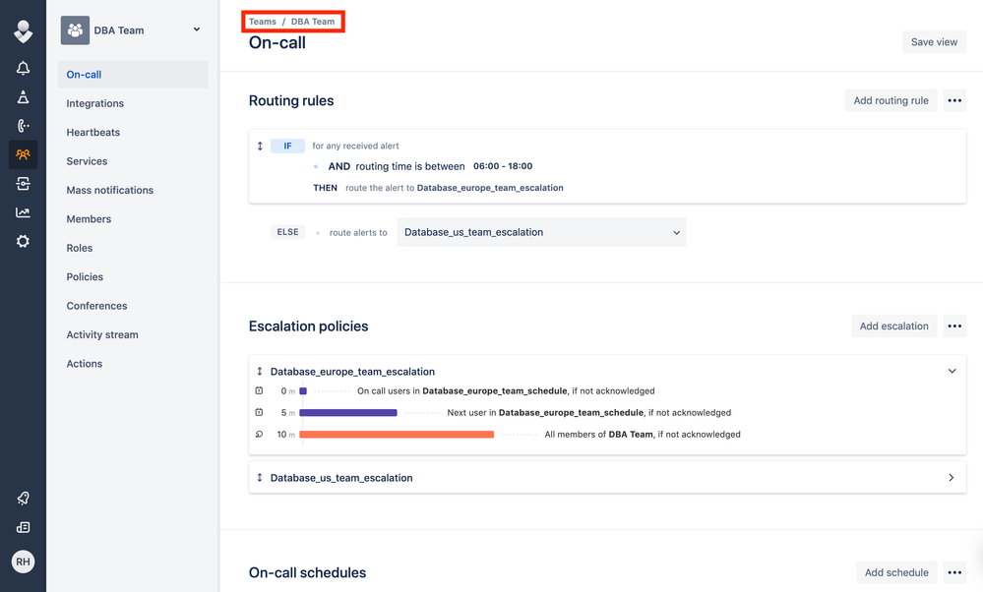Screen dimensions: 983x592
Task: Click the drag handle on the IF routing rule
Action: 260,146
